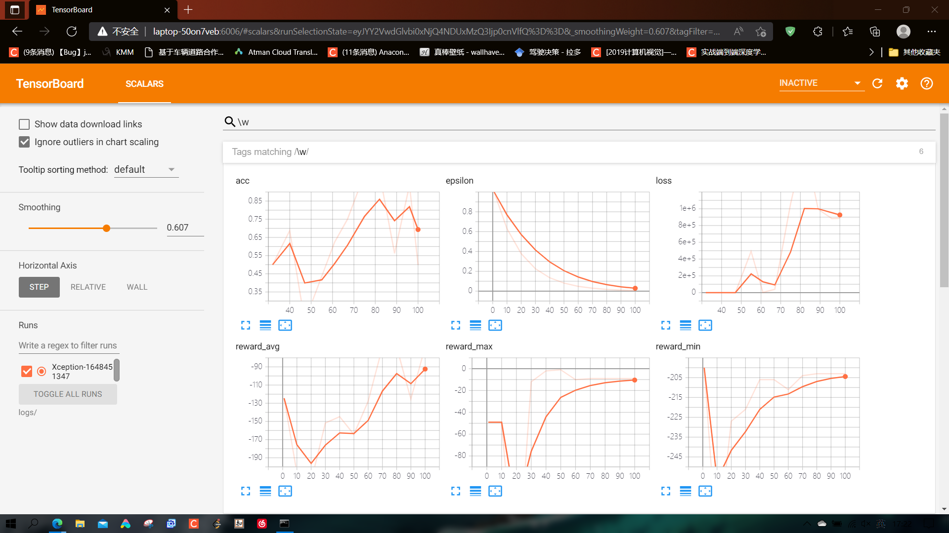The height and width of the screenshot is (533, 949).
Task: Open TensorBoard settings gear
Action: coord(902,83)
